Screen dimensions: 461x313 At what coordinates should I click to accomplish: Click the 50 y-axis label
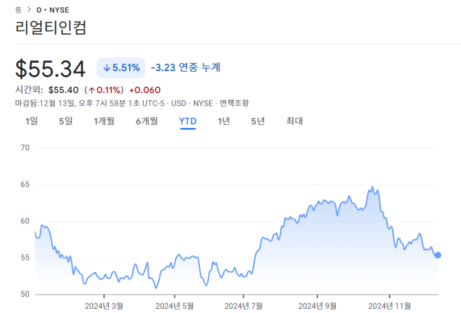coord(25,294)
